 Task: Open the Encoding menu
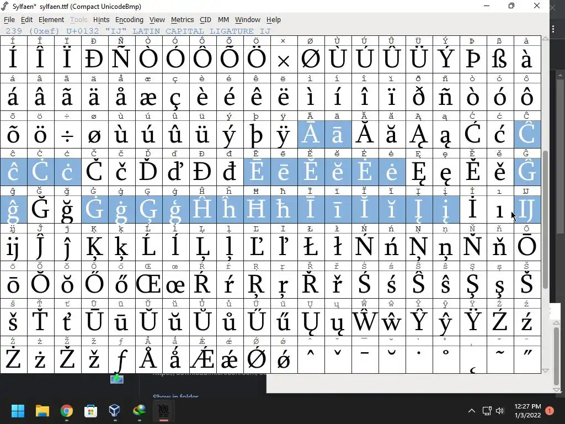coord(129,20)
